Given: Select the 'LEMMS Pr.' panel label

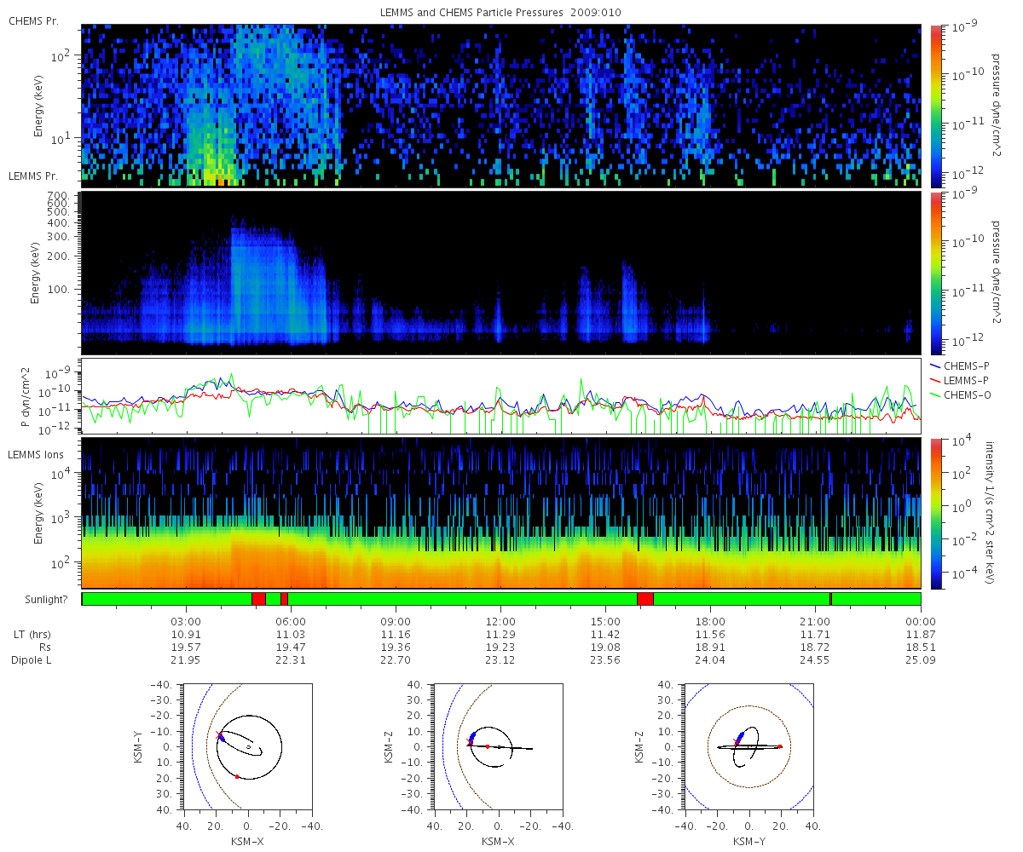Looking at the screenshot, I should click(x=34, y=176).
